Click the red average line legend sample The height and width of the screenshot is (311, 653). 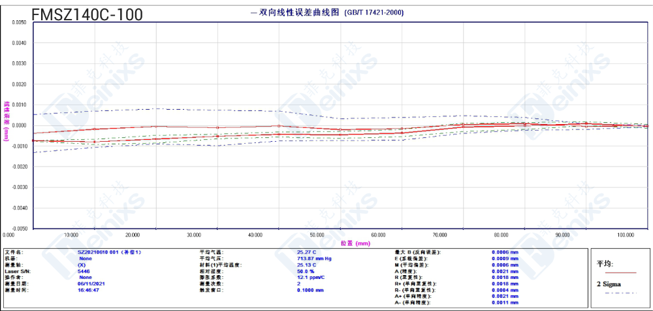pos(620,272)
